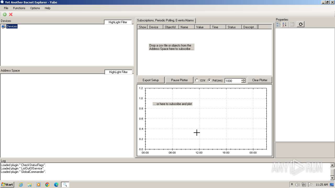Click the Value column header

[x=202, y=27]
